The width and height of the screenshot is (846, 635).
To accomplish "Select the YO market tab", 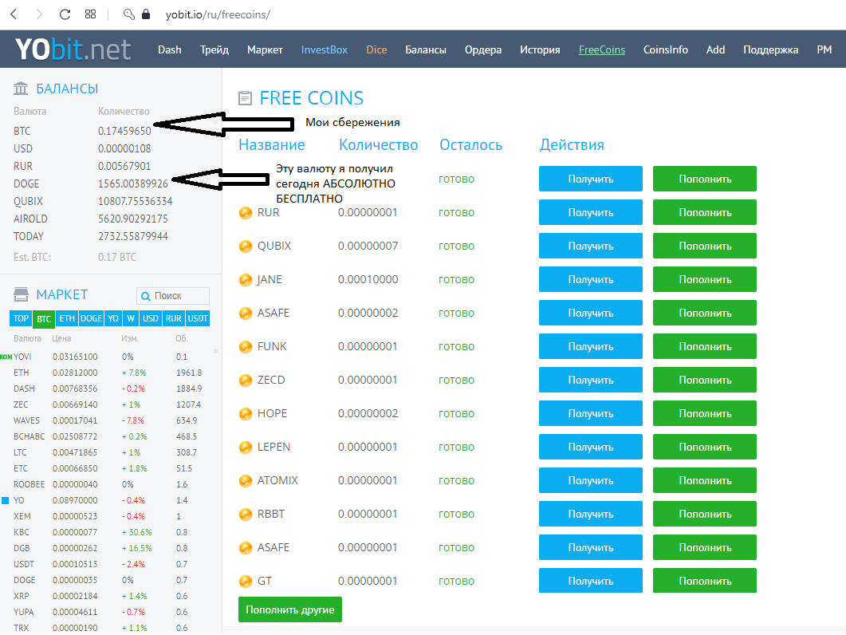I will click(x=112, y=318).
